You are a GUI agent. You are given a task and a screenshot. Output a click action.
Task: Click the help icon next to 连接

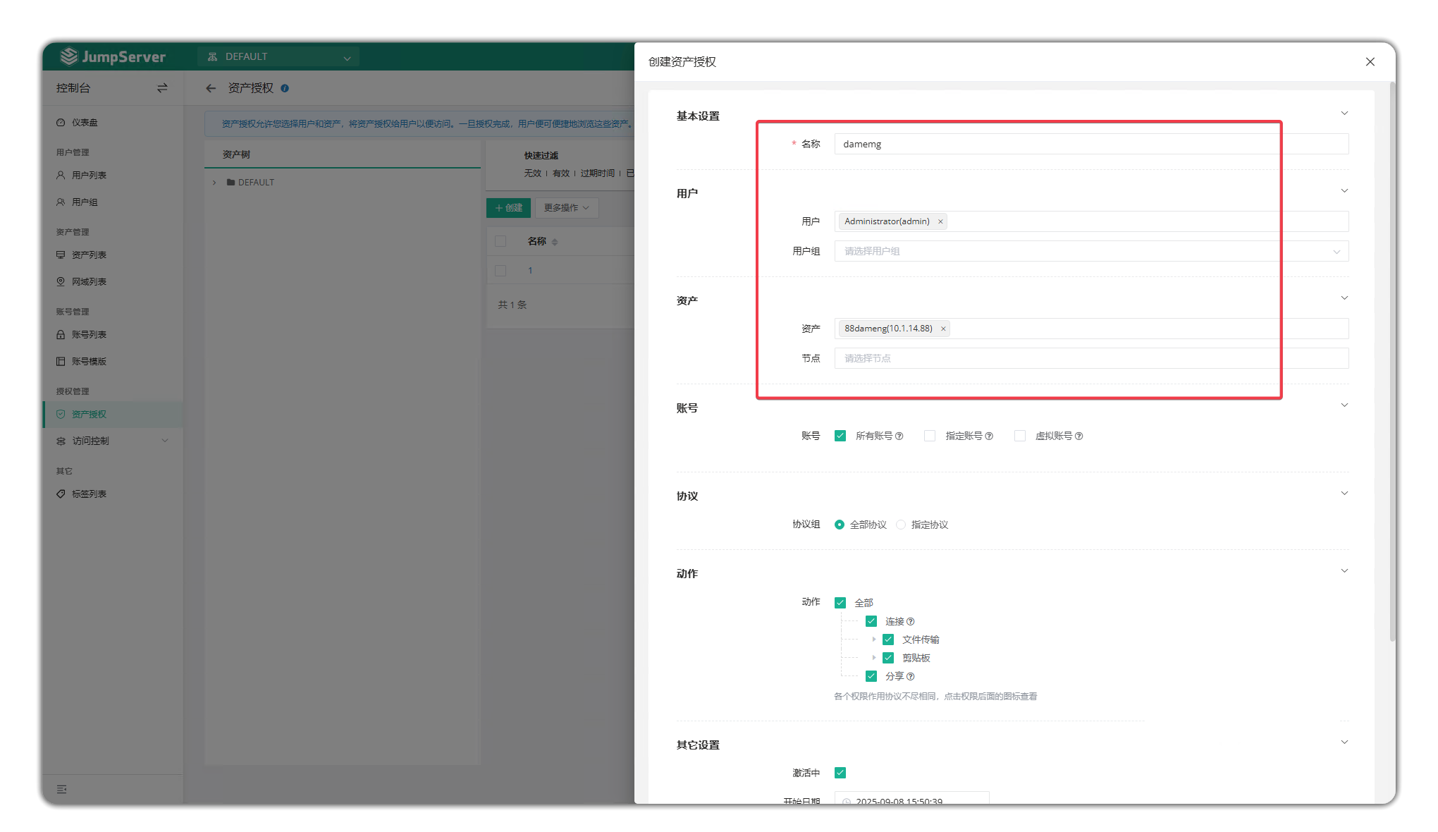[x=910, y=622]
